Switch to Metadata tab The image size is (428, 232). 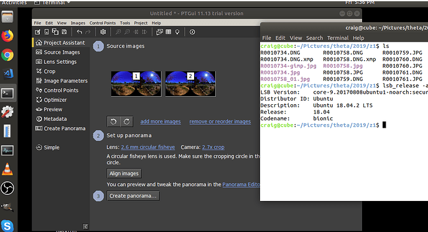[x=60, y=119]
